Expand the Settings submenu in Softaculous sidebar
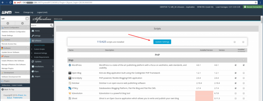 click(x=53, y=36)
